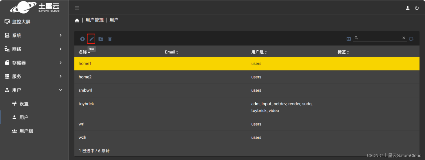This screenshot has width=425, height=160.
Task: Toggle the hamburger navigation menu
Action: click(77, 8)
